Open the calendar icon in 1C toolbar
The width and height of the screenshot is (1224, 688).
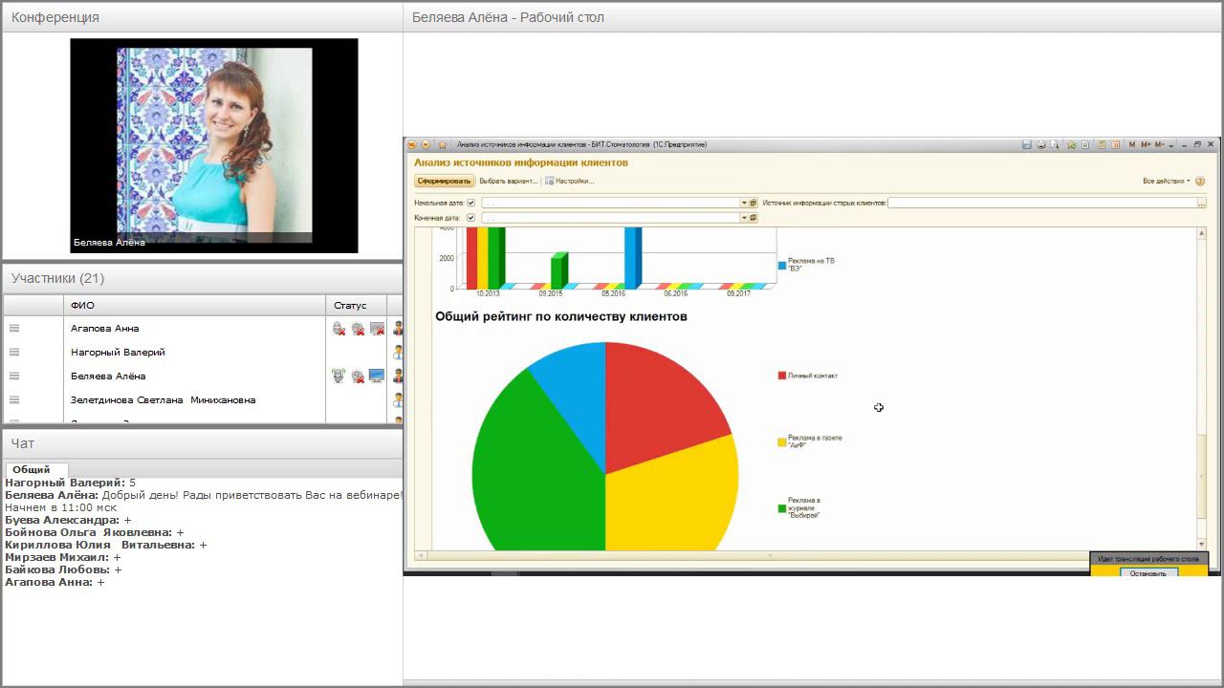1115,145
